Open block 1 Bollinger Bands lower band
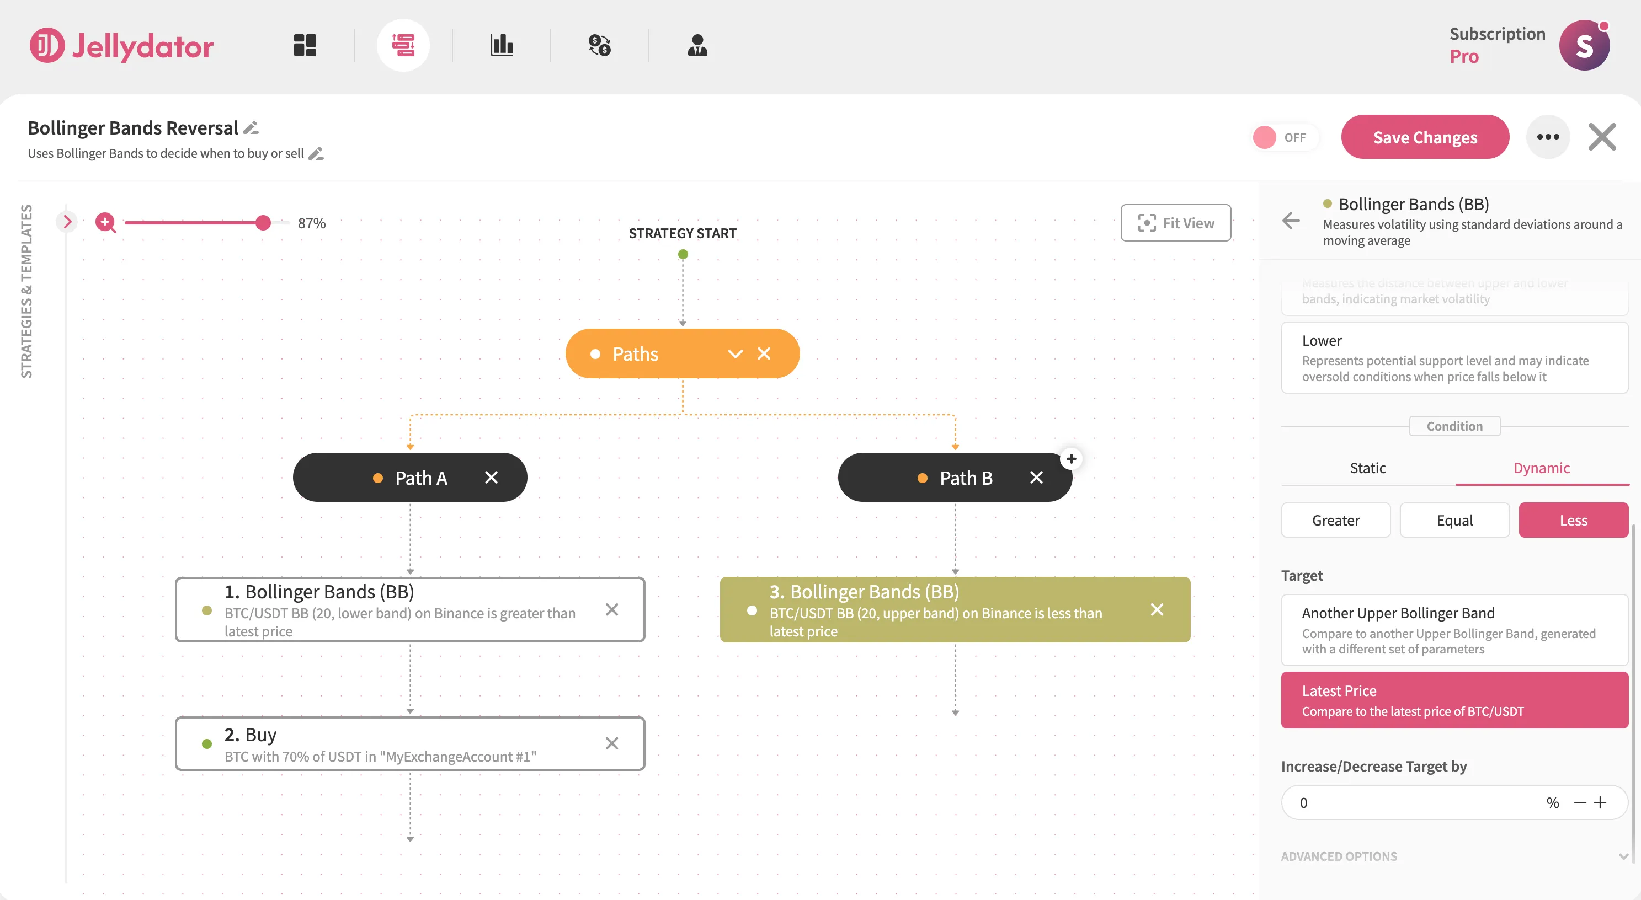The image size is (1641, 900). pos(409,610)
